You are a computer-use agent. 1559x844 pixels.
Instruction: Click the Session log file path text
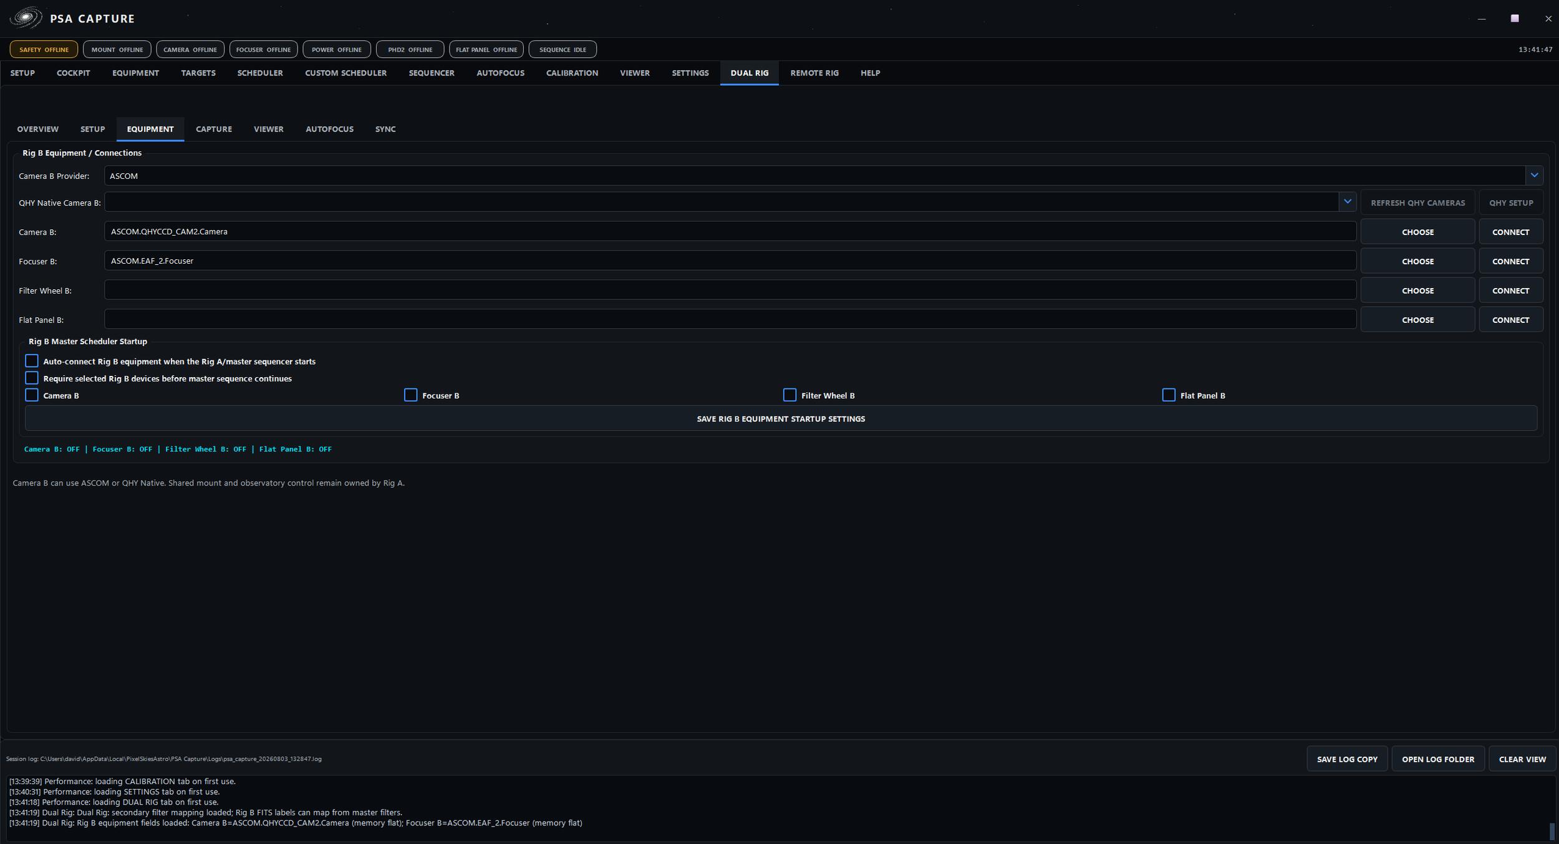coord(164,759)
